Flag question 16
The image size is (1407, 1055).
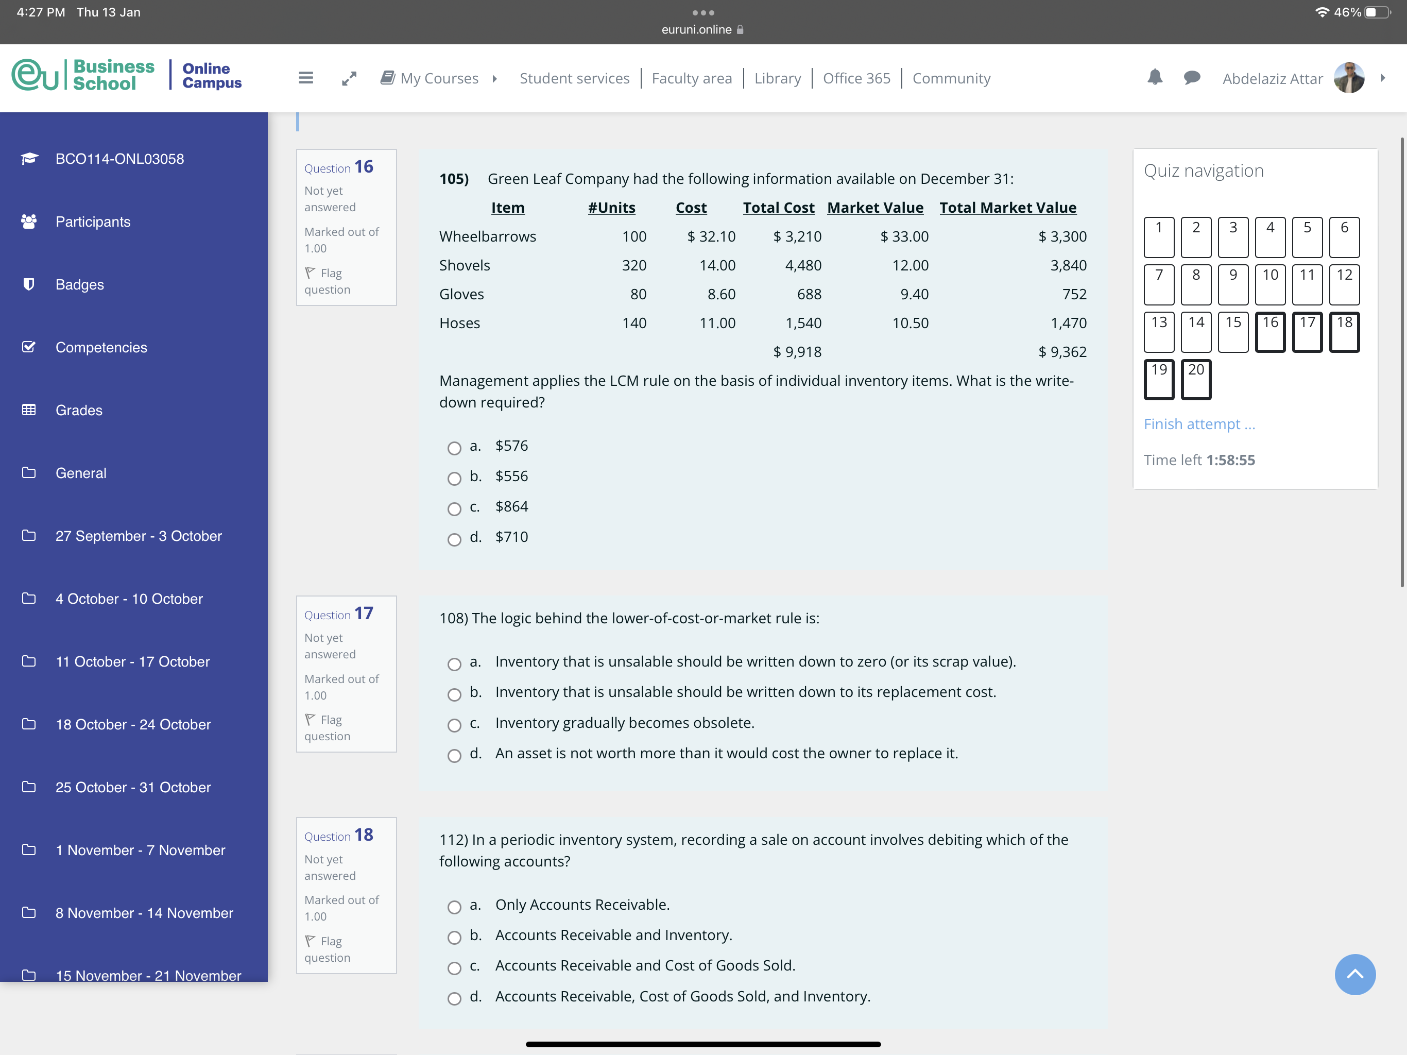click(328, 281)
